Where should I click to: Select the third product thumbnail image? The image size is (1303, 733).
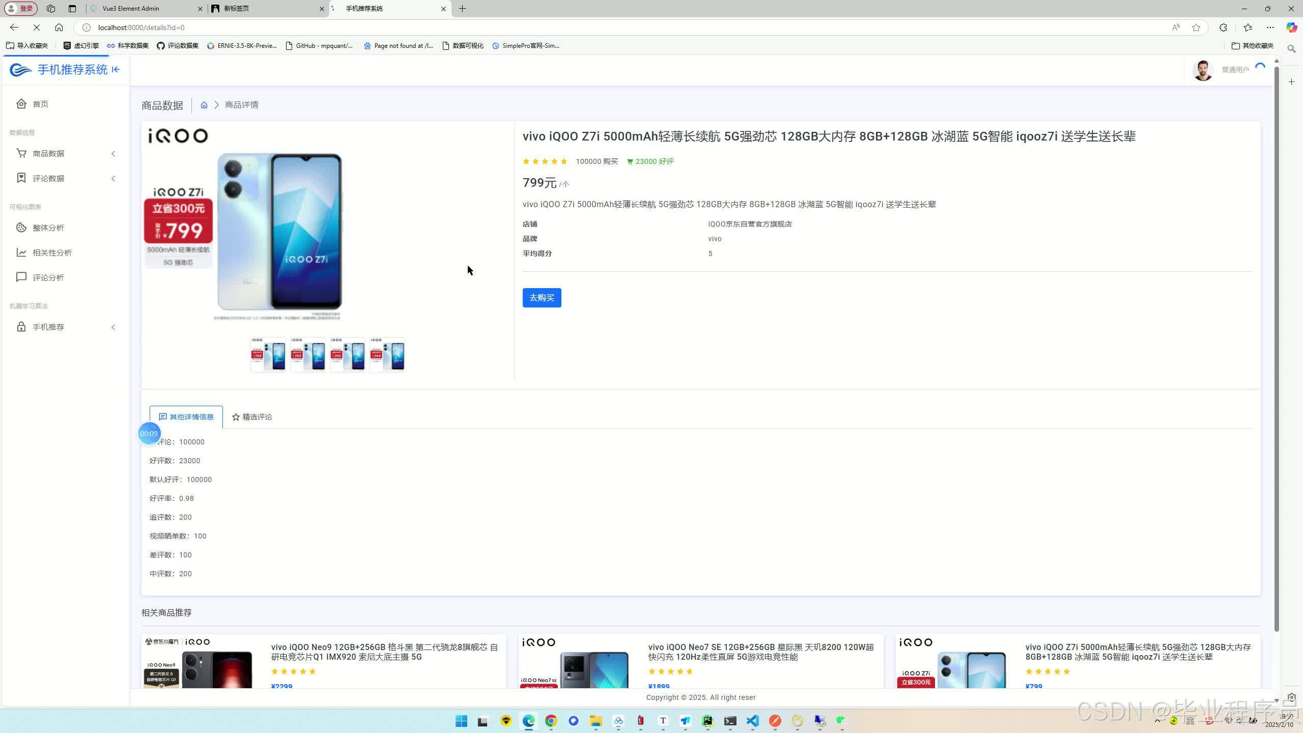(348, 355)
